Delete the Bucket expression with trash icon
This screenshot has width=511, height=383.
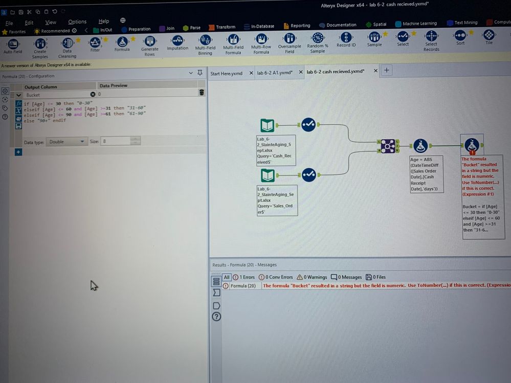[202, 93]
